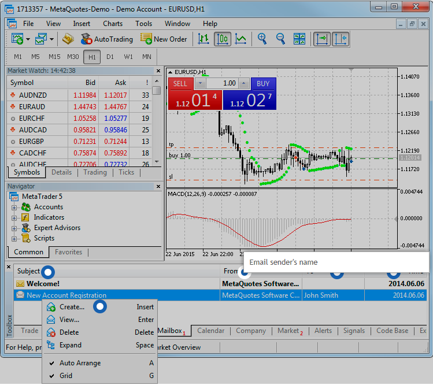Click the volume field showing 1.00

click(222, 83)
